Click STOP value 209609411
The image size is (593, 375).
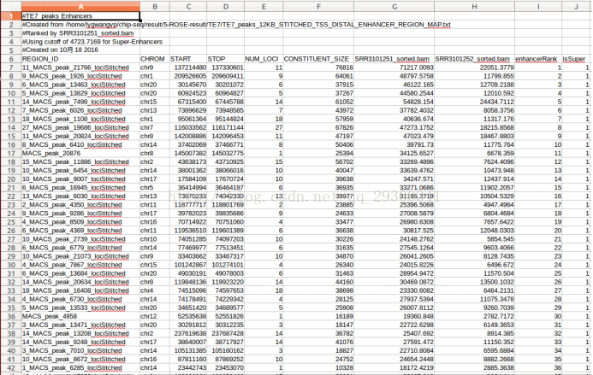click(x=226, y=76)
